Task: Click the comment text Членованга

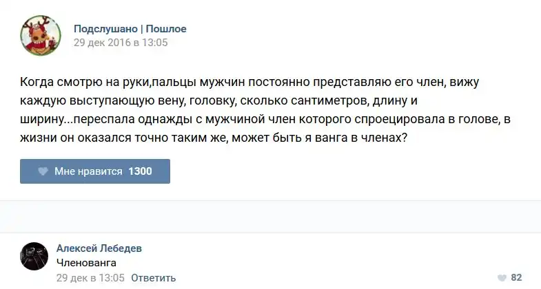Action: 86,263
